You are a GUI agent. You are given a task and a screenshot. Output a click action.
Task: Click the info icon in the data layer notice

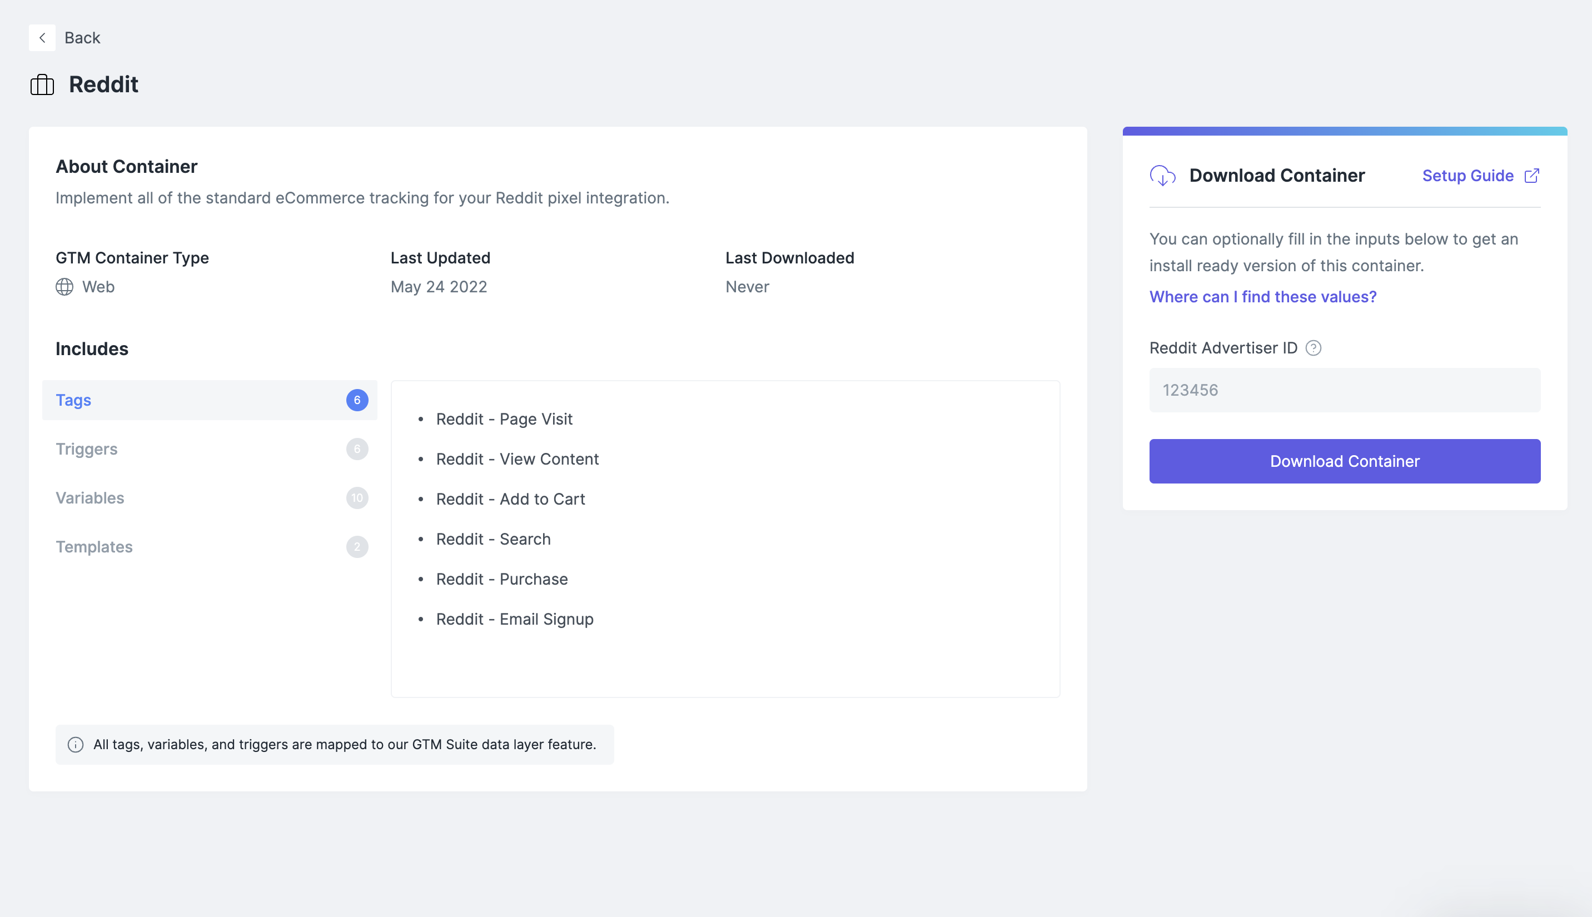(x=76, y=745)
